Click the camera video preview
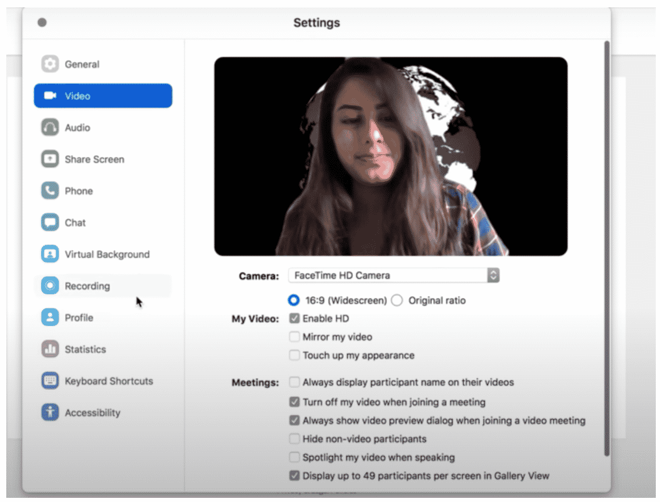This screenshot has height=502, width=660. tap(390, 156)
